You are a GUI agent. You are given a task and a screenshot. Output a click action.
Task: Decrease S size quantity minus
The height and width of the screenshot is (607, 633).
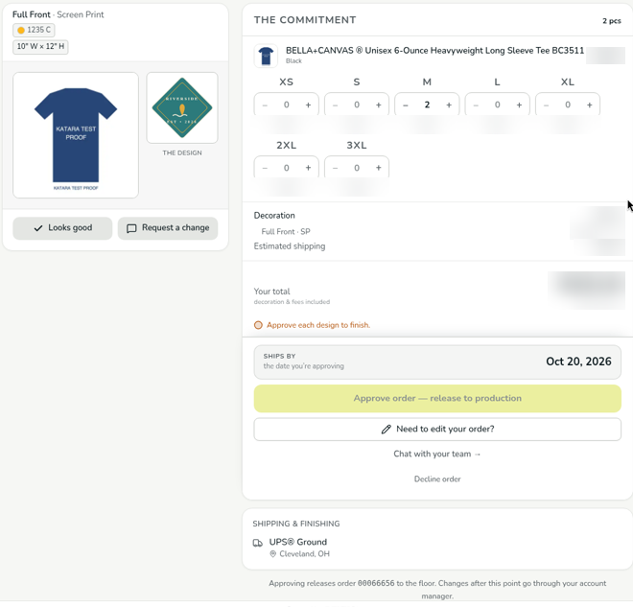[335, 105]
